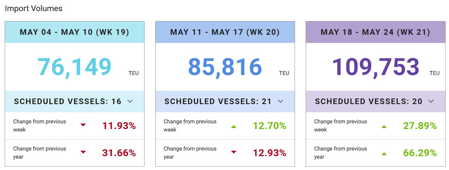This screenshot has height=170, width=449.
Task: Open the Scheduled Vessels: 16 bar
Action: [74, 102]
